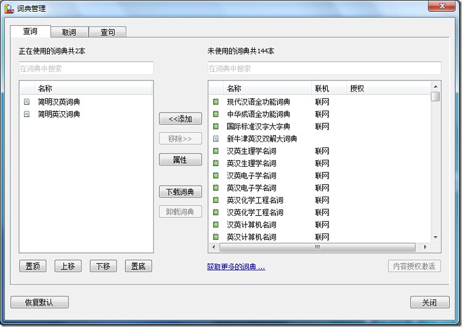
Task: Click the green icon beside 汉英计算机名词
Action: [216, 225]
